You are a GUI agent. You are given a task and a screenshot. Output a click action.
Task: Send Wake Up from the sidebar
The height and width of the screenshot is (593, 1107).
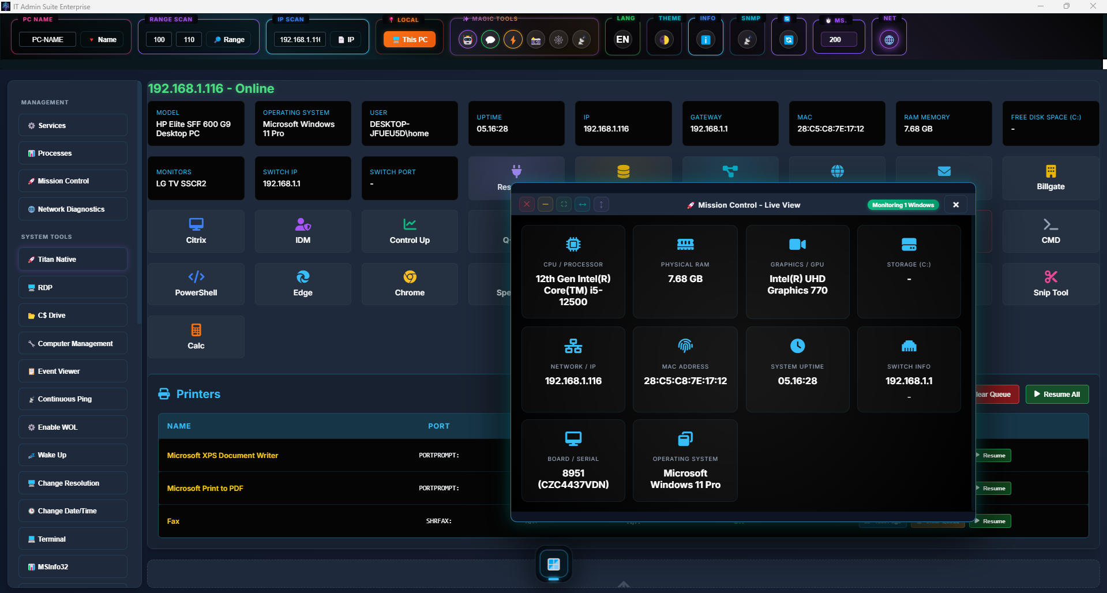(x=73, y=455)
